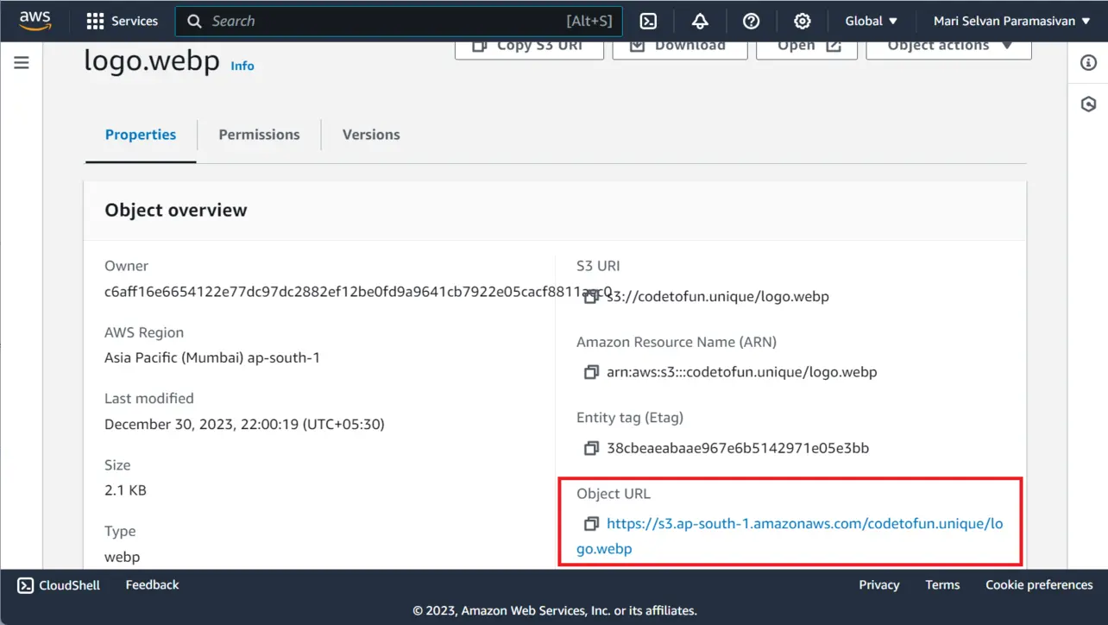The image size is (1108, 625).
Task: Switch to the Properties tab
Action: [x=141, y=135]
